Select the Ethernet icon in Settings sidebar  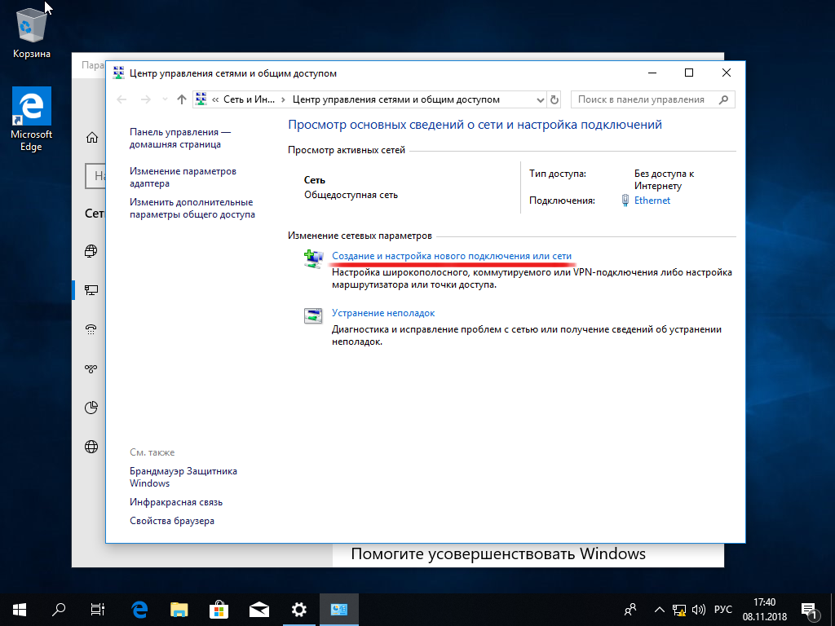(x=91, y=290)
